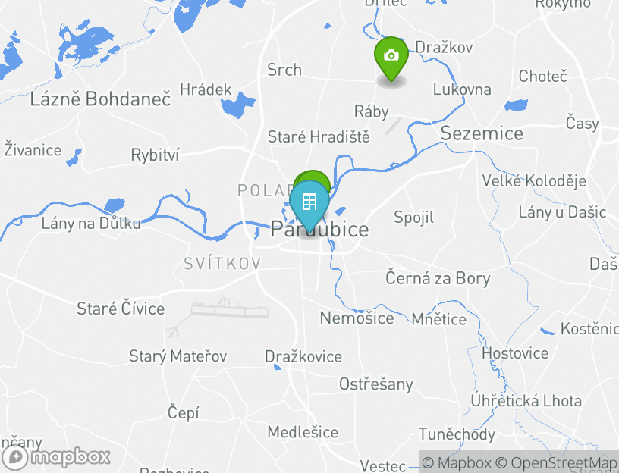Click the SVÍTKOV district label
Viewport: 619px width, 473px height.
click(223, 264)
